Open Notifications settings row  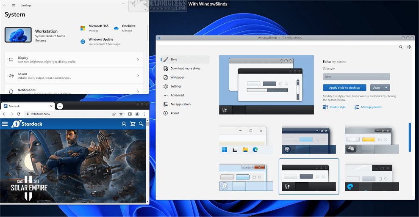point(74,89)
